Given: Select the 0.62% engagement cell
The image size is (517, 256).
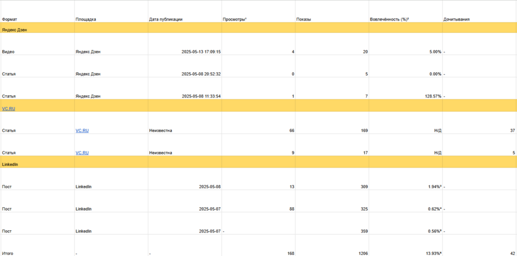Looking at the screenshot, I should [406, 201].
